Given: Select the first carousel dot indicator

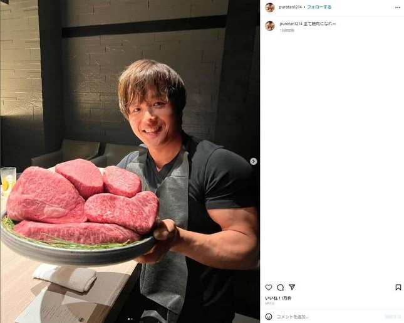Looking at the screenshot, I should (x=128, y=319).
